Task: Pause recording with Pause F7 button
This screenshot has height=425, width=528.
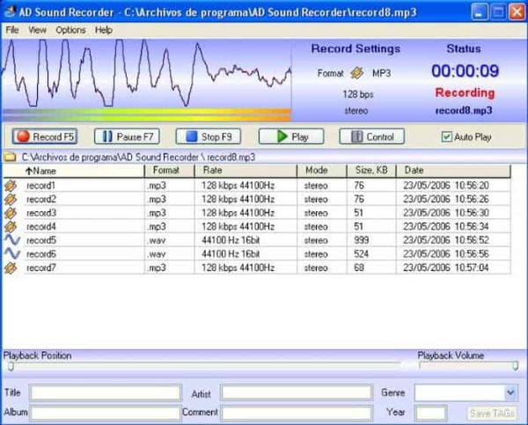Action: pyautogui.click(x=127, y=136)
